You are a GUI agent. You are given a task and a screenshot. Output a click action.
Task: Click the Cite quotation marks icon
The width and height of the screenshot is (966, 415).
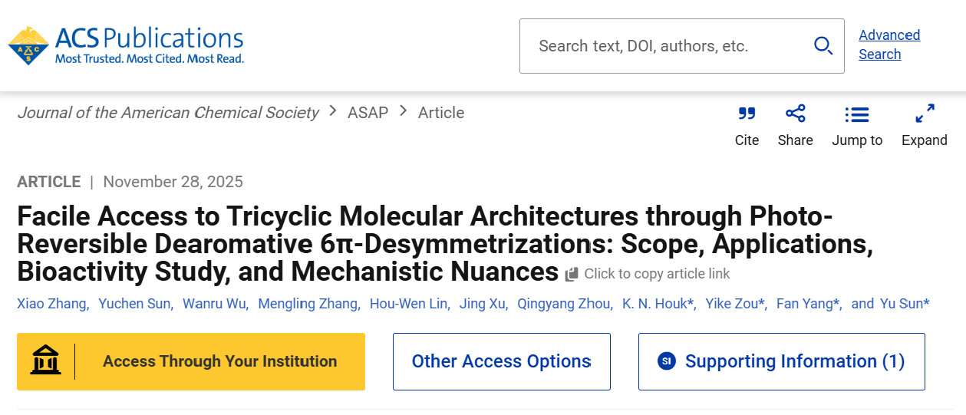pos(747,114)
